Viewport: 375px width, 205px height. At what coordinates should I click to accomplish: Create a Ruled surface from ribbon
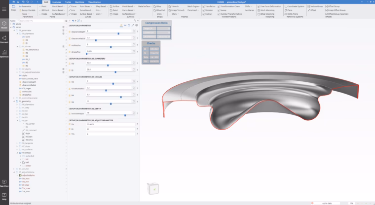tap(114, 10)
